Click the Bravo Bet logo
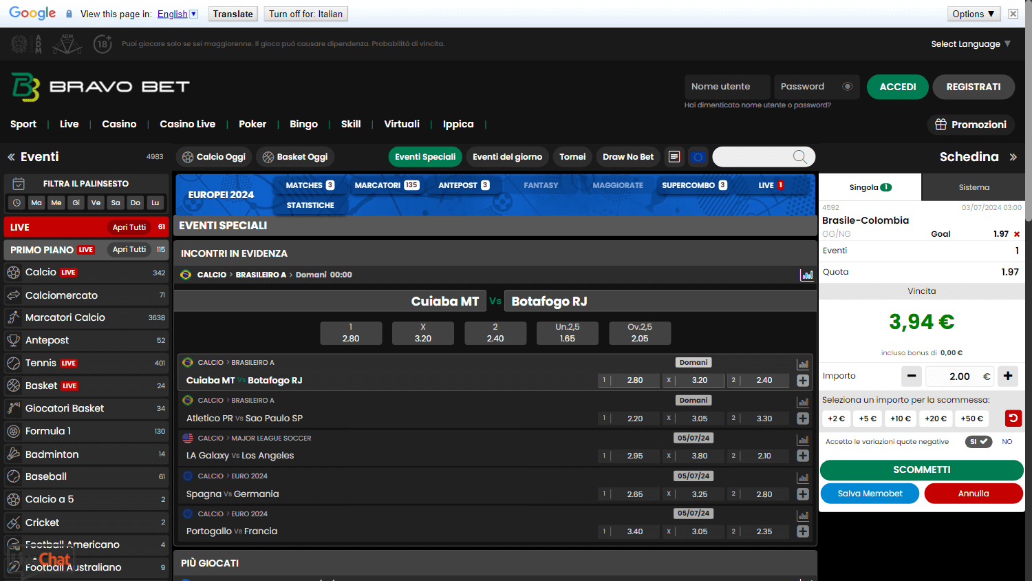The height and width of the screenshot is (581, 1032). (x=100, y=87)
